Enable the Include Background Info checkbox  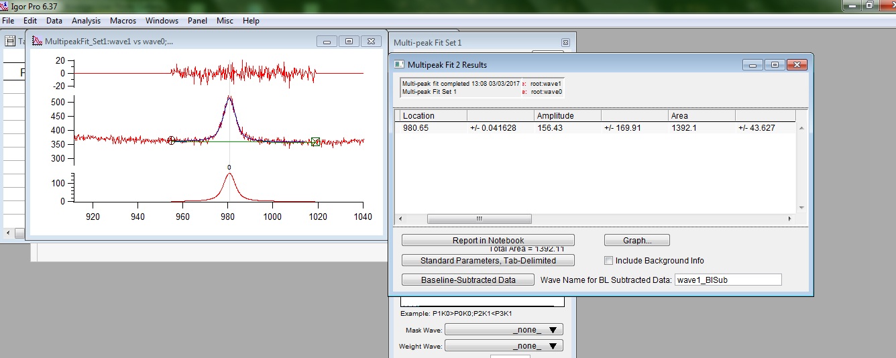click(x=609, y=261)
